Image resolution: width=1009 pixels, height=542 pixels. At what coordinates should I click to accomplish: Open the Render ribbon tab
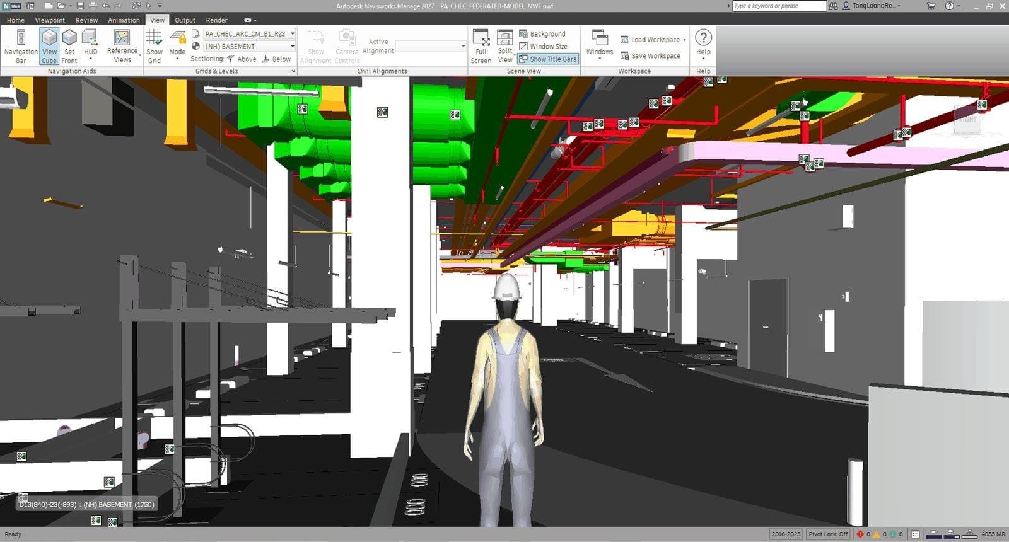tap(216, 20)
